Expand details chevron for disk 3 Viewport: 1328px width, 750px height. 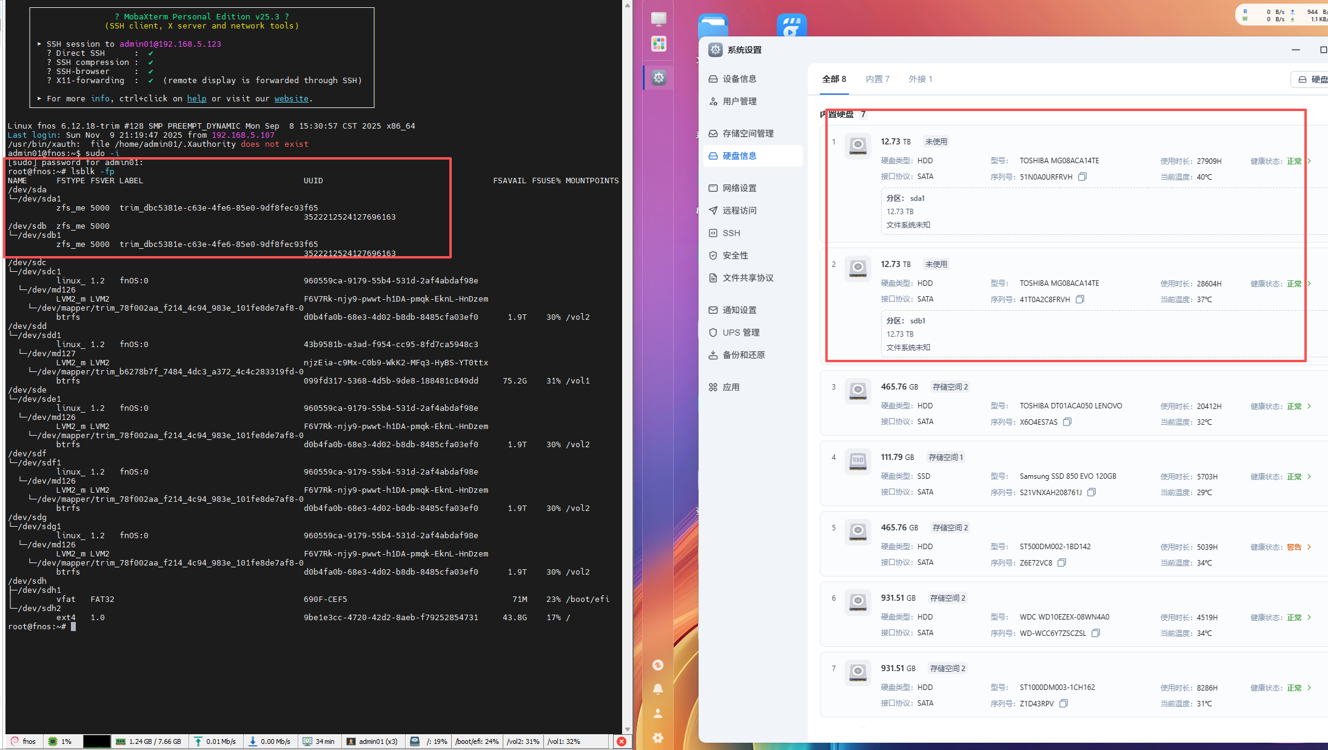click(x=1309, y=406)
